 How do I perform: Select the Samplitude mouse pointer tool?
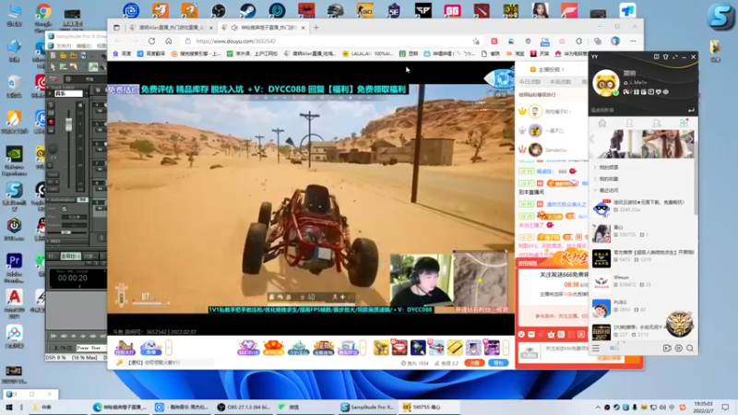pos(53,67)
